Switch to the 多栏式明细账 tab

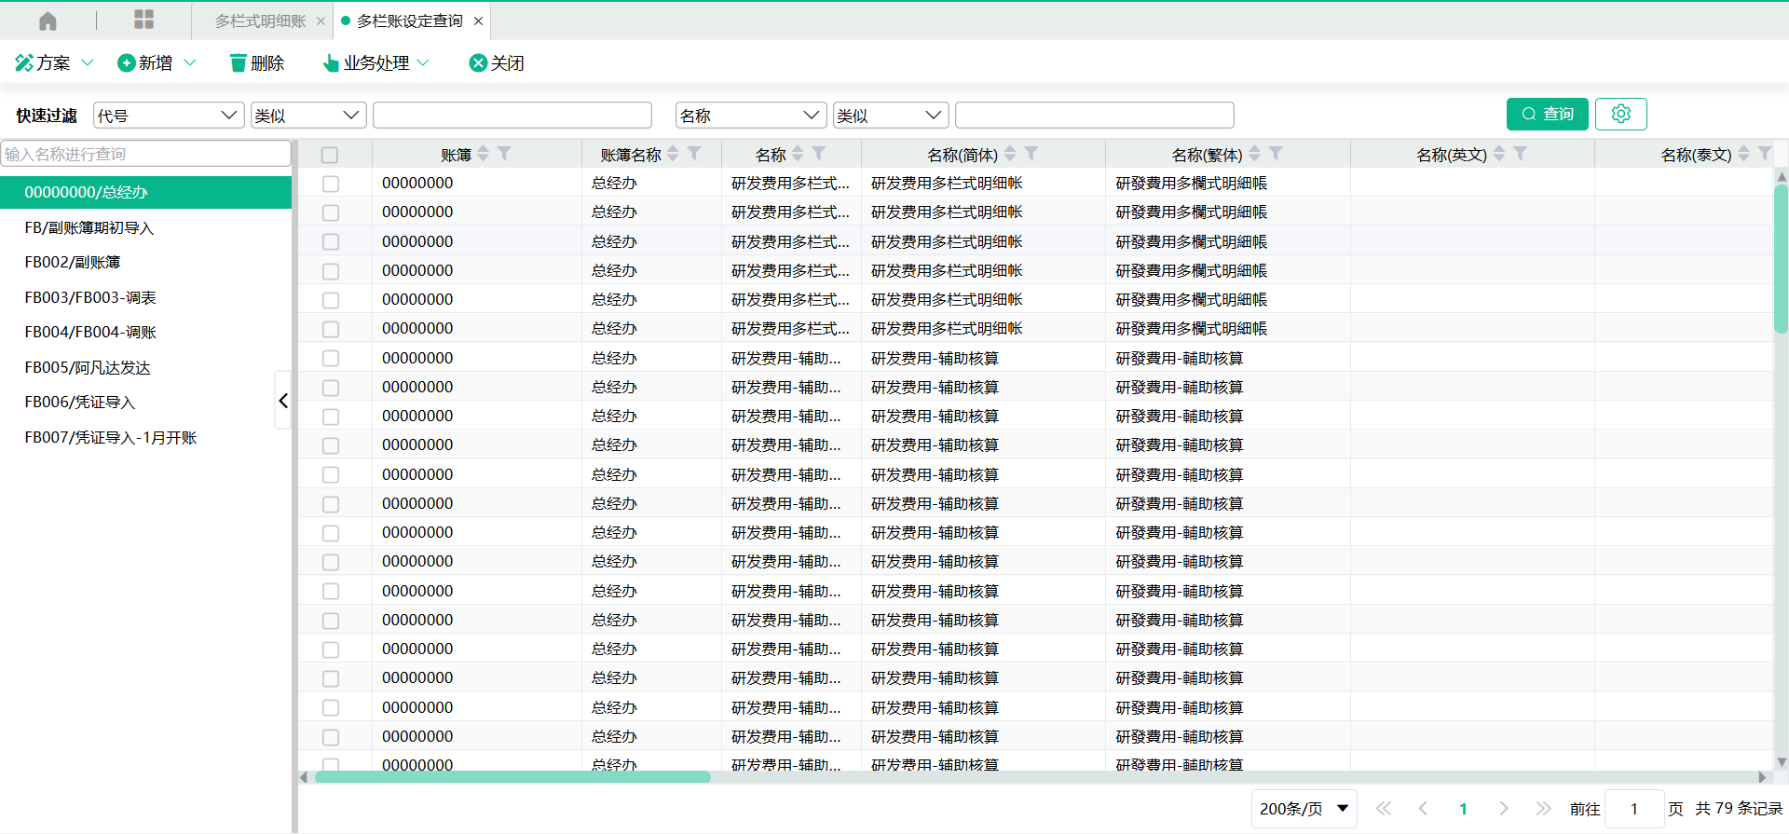(x=260, y=21)
